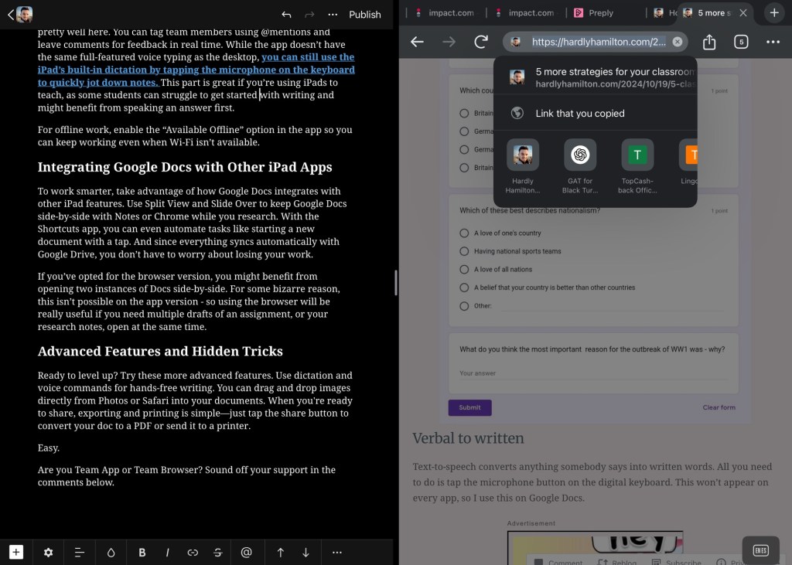
Task: Open the browser share icon
Action: click(709, 42)
